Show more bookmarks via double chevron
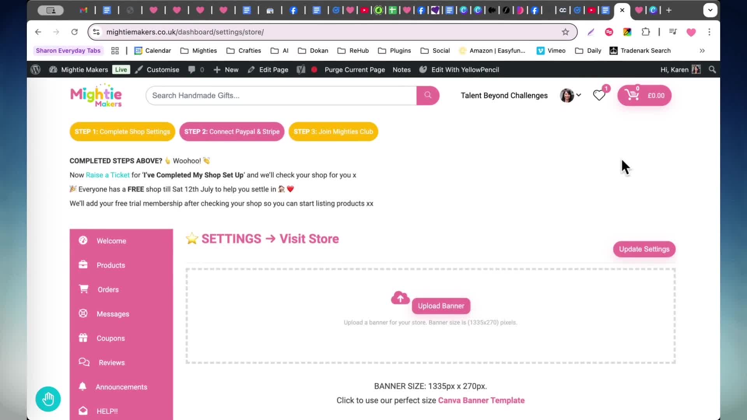 702,51
